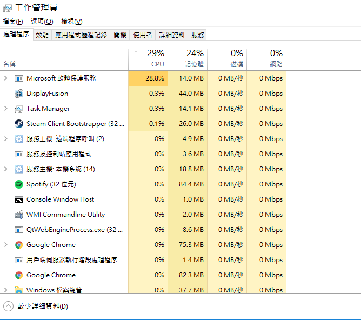Click the expandable Google Chrome row icon

tap(19, 245)
